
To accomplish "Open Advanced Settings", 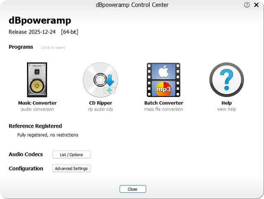I will pyautogui.click(x=71, y=168).
